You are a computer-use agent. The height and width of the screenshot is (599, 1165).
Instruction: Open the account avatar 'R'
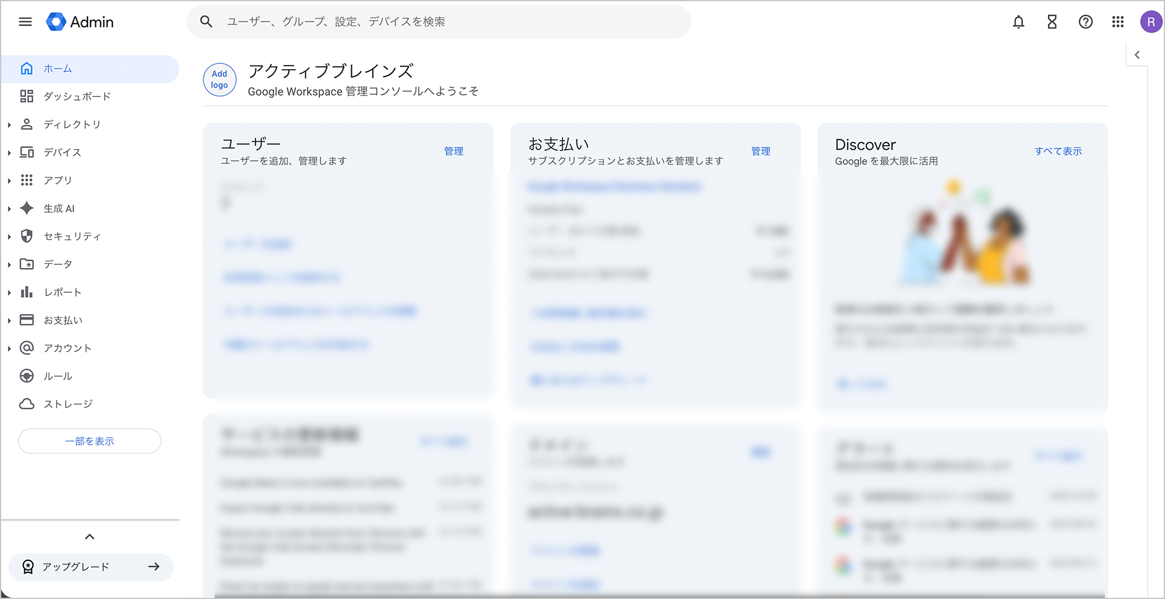(x=1150, y=22)
